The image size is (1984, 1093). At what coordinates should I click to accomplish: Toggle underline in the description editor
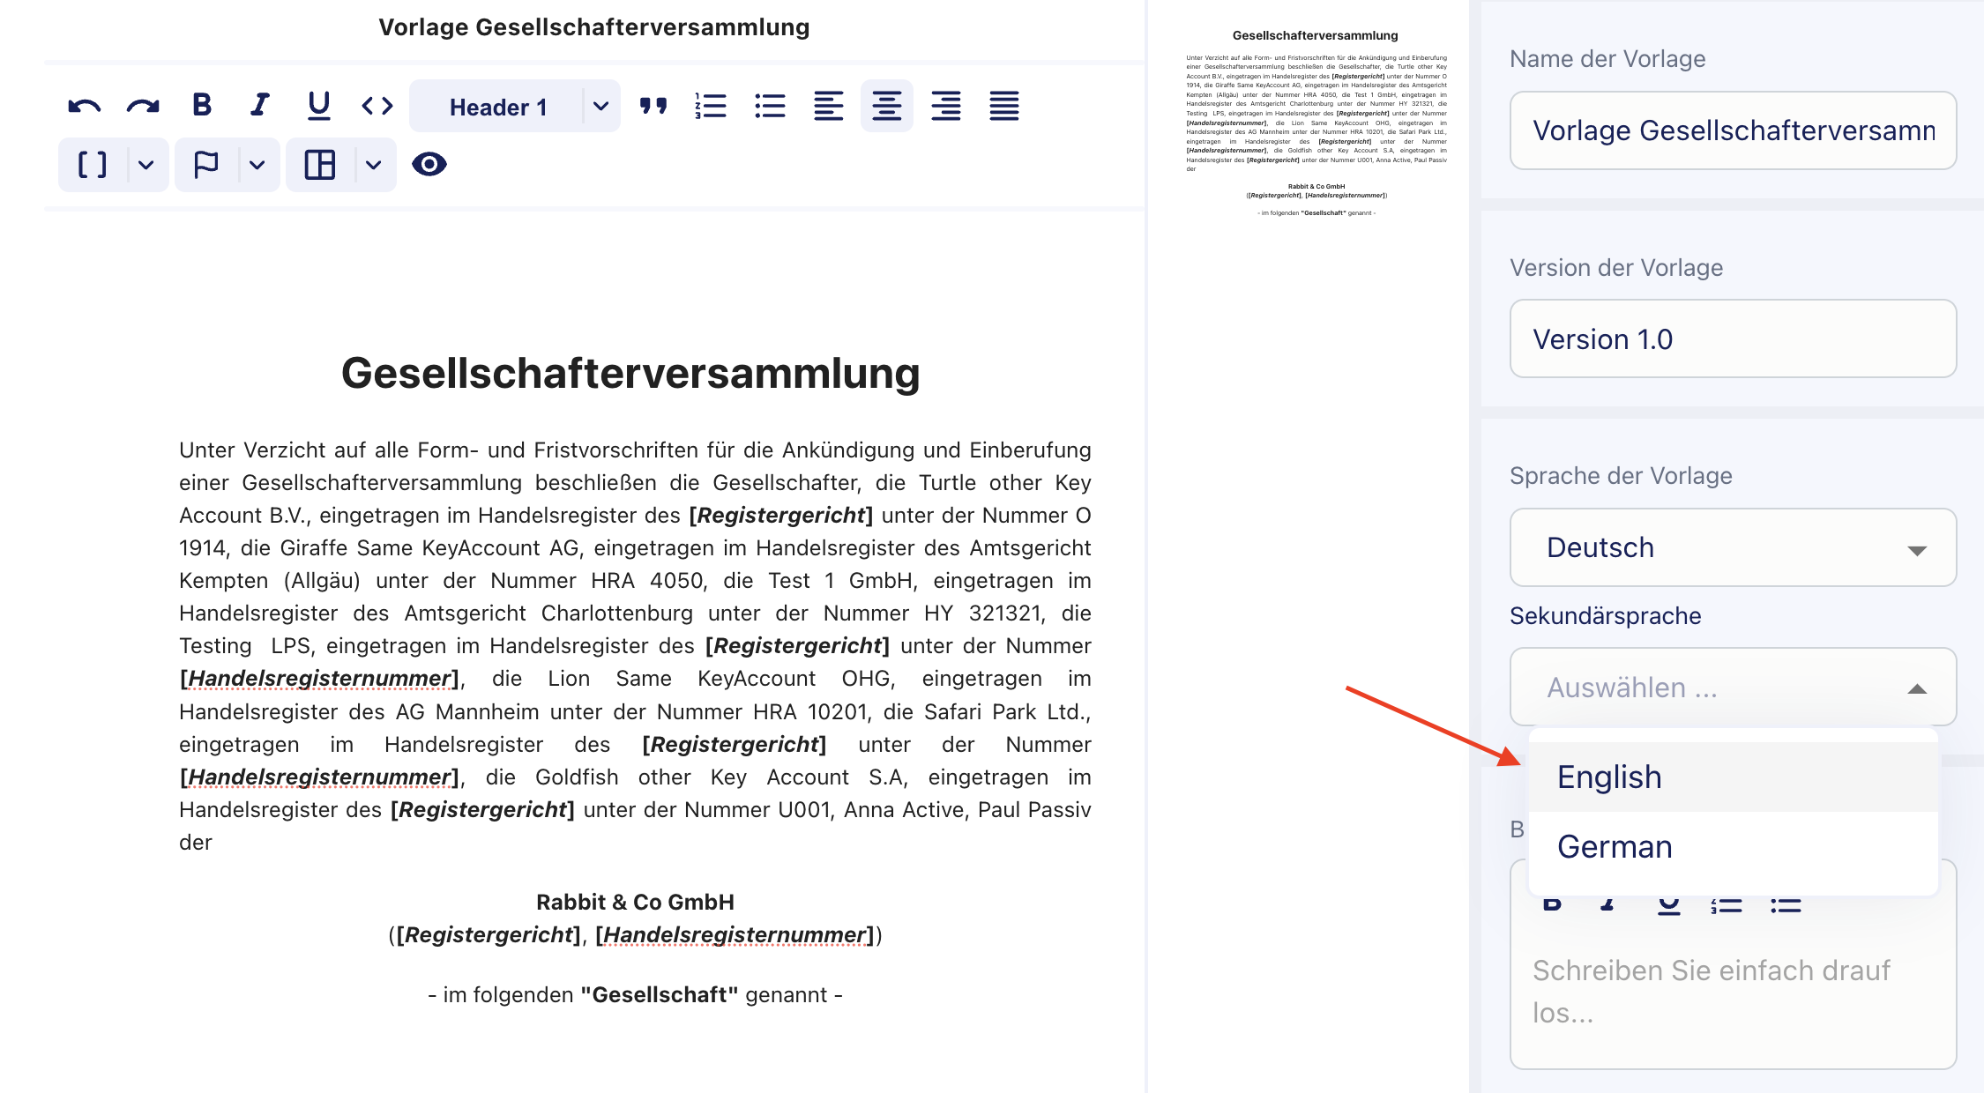pyautogui.click(x=1668, y=905)
